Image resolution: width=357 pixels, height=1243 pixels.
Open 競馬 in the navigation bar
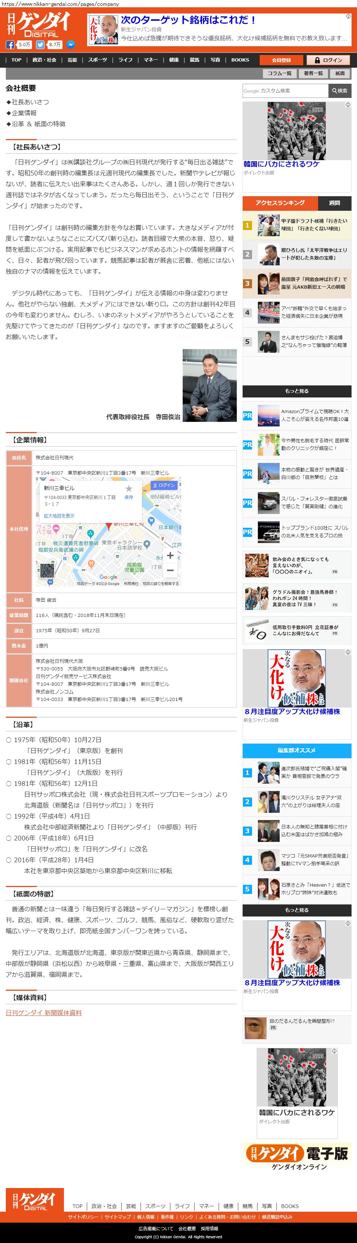click(195, 60)
